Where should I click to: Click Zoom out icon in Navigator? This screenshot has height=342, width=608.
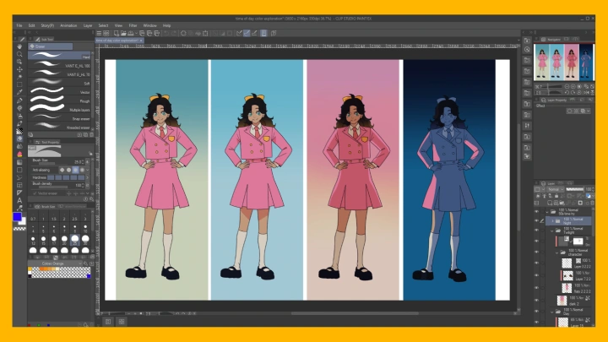coord(567,86)
